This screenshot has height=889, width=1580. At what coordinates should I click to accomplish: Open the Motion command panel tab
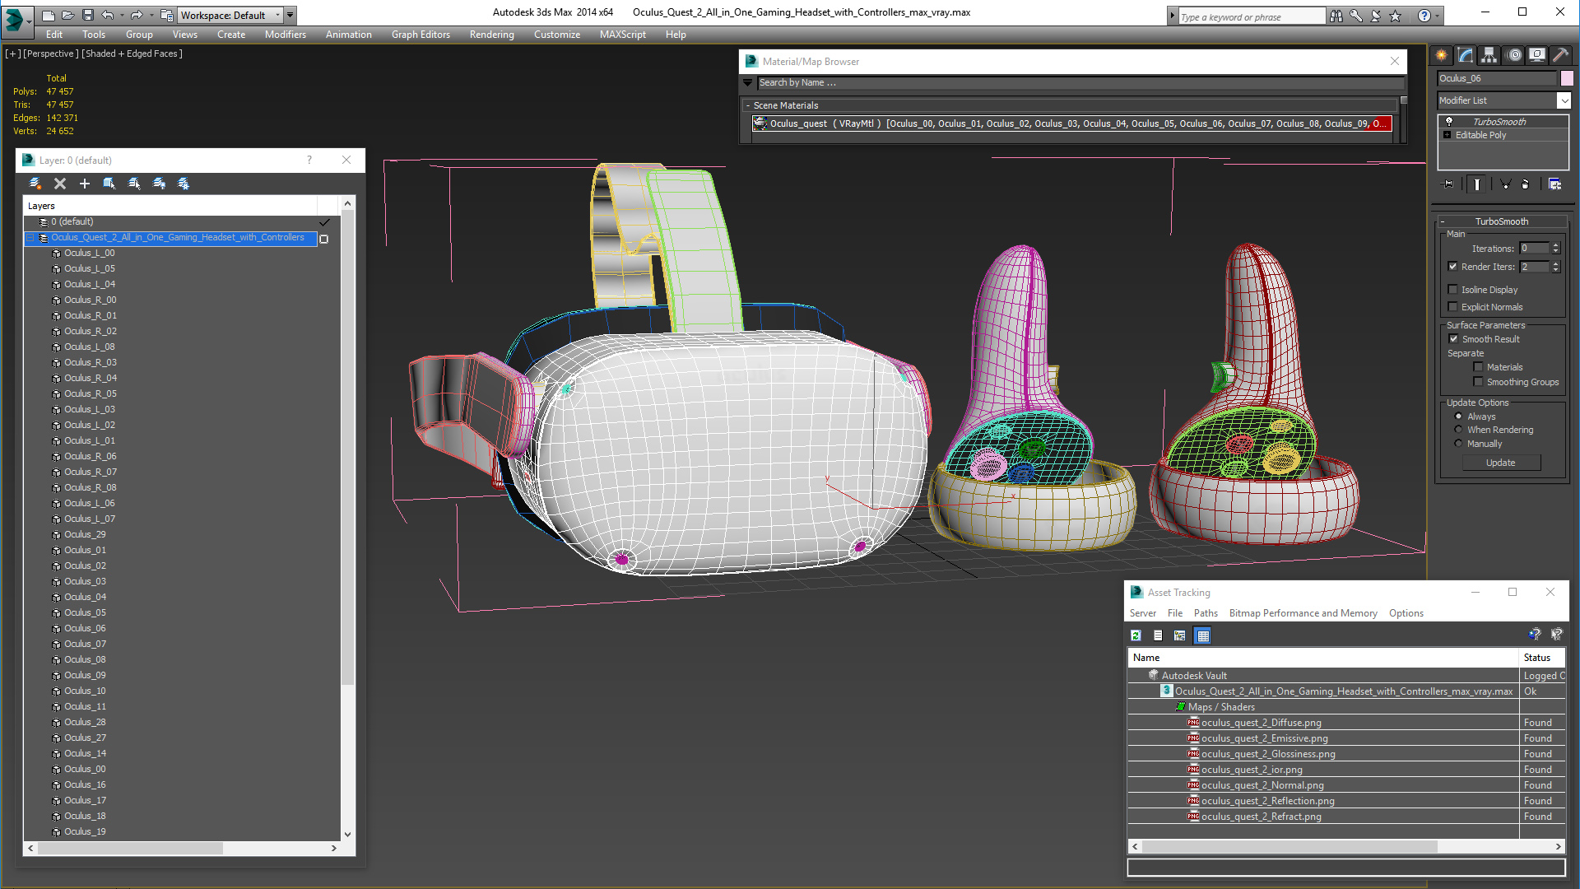(x=1514, y=55)
